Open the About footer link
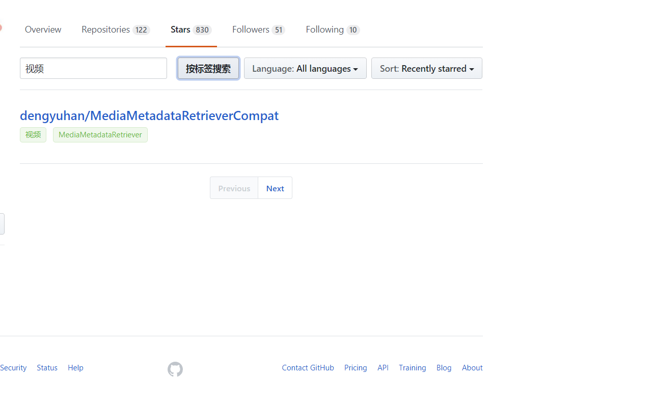This screenshot has height=407, width=652. (x=472, y=368)
